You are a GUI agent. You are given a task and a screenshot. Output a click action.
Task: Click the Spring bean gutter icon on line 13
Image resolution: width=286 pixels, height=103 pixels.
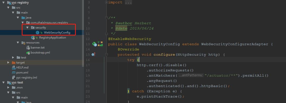pos(95,44)
